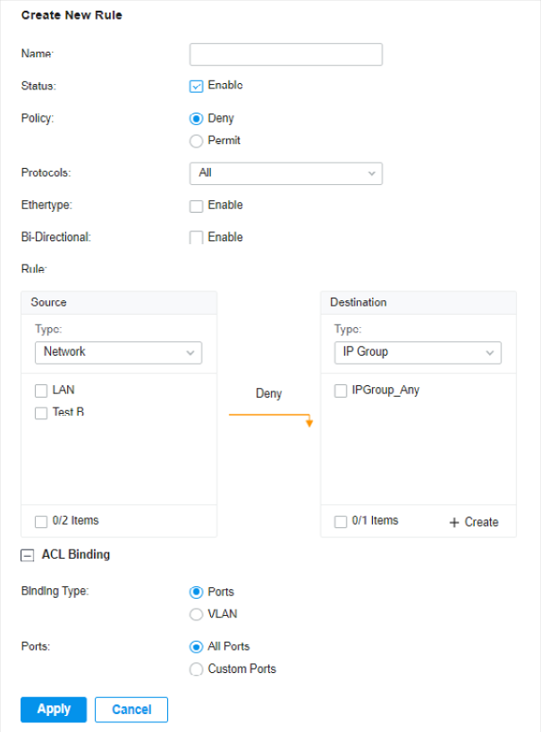Choose VLAN as binding type

coord(196,614)
